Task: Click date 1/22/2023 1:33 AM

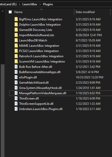Action: point(88,104)
